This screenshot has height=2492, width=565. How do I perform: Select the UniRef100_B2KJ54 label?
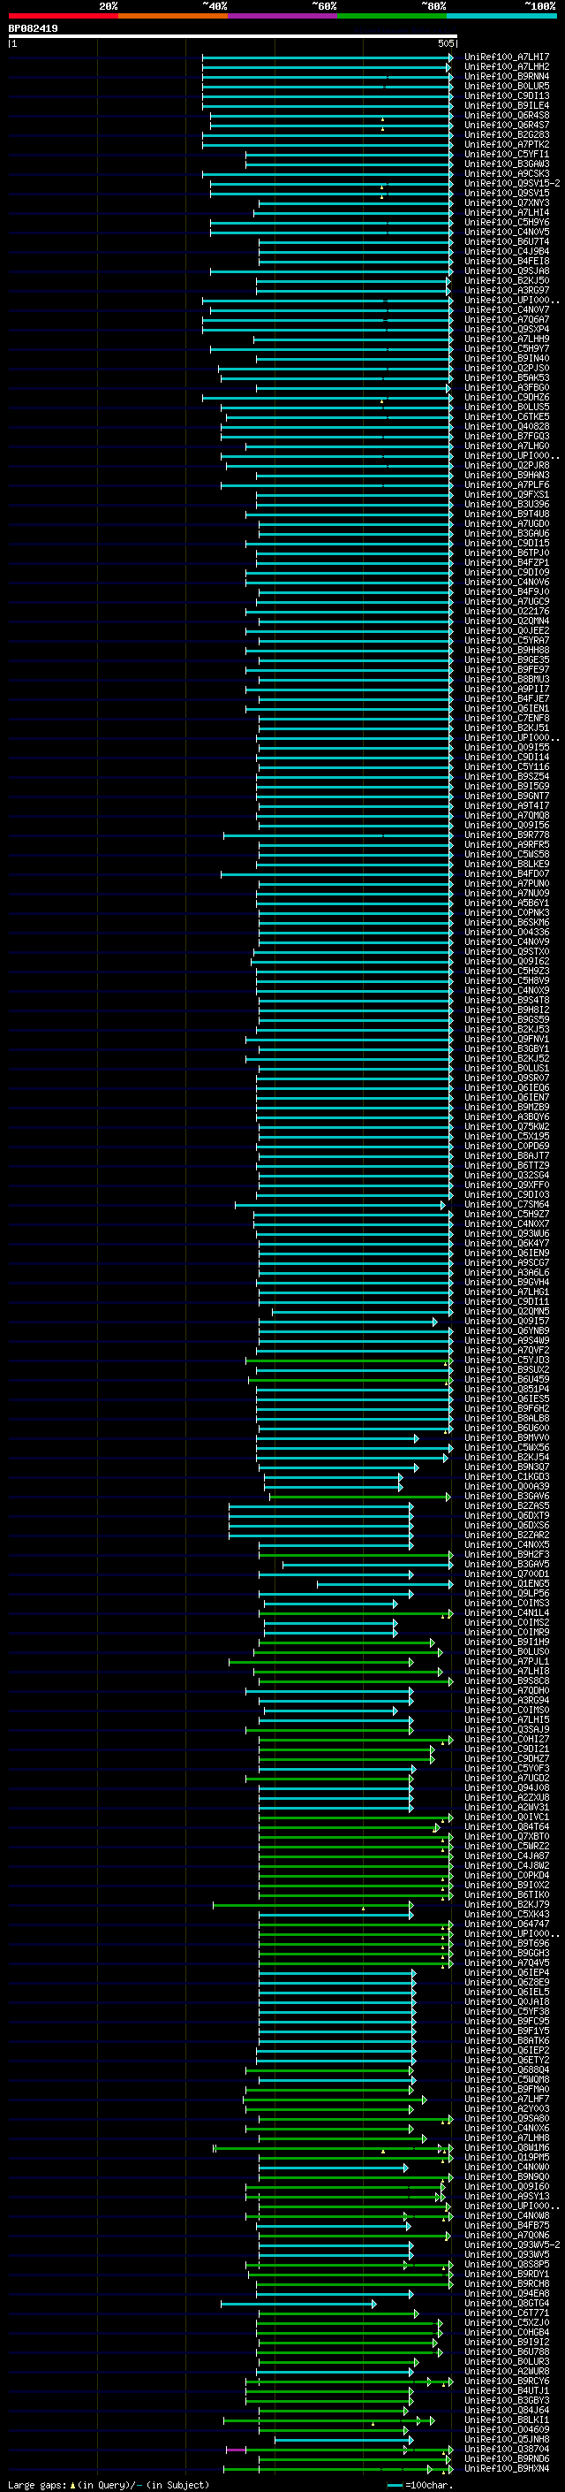pos(506,1457)
